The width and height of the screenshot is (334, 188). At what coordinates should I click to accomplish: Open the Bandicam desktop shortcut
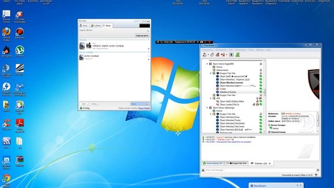(x=20, y=33)
